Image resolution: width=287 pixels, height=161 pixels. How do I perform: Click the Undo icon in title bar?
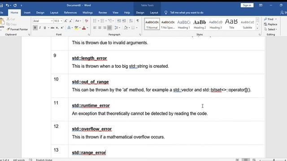(x=7, y=5)
